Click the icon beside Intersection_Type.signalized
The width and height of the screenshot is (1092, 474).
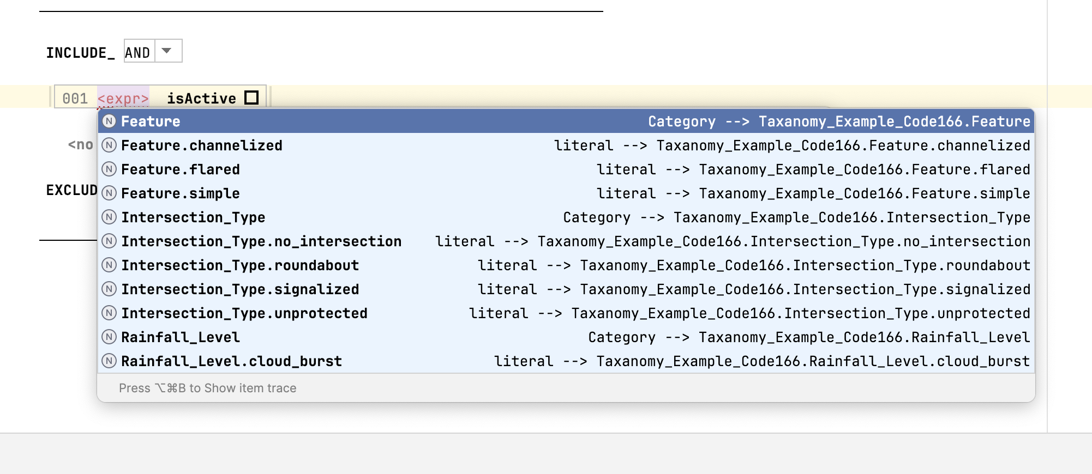click(x=109, y=289)
